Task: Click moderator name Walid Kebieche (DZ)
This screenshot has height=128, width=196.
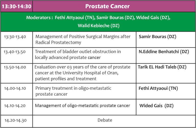Action: 99,25
